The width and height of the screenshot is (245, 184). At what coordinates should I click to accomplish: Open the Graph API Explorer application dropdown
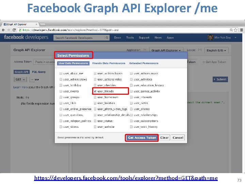[x=166, y=50]
